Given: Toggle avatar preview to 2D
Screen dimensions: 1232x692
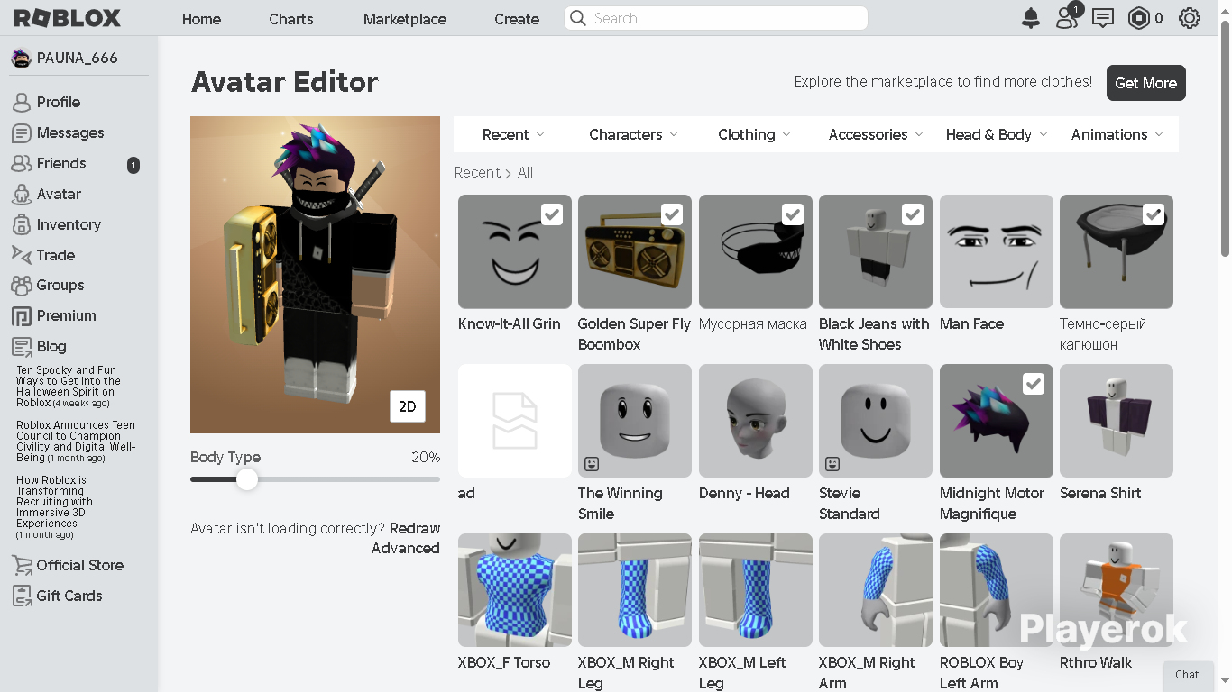Looking at the screenshot, I should (408, 406).
